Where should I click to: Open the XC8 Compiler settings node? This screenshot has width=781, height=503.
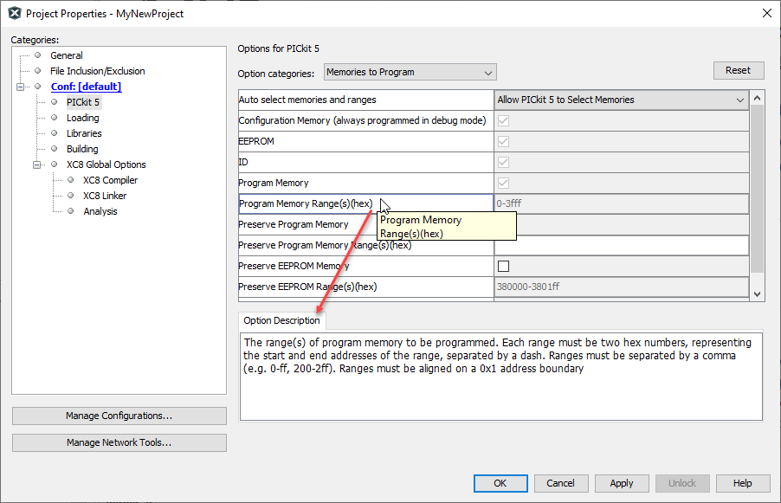[110, 180]
